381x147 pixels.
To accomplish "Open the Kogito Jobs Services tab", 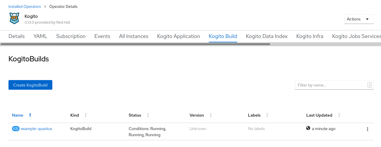I will click(356, 36).
